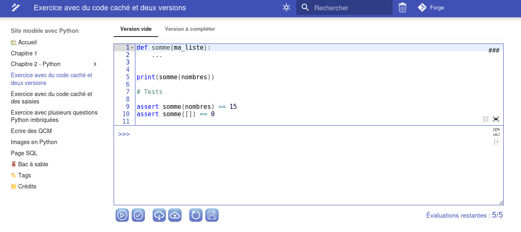
Task: Click the assert somme(nombres) == 15 line
Action: pyautogui.click(x=186, y=107)
